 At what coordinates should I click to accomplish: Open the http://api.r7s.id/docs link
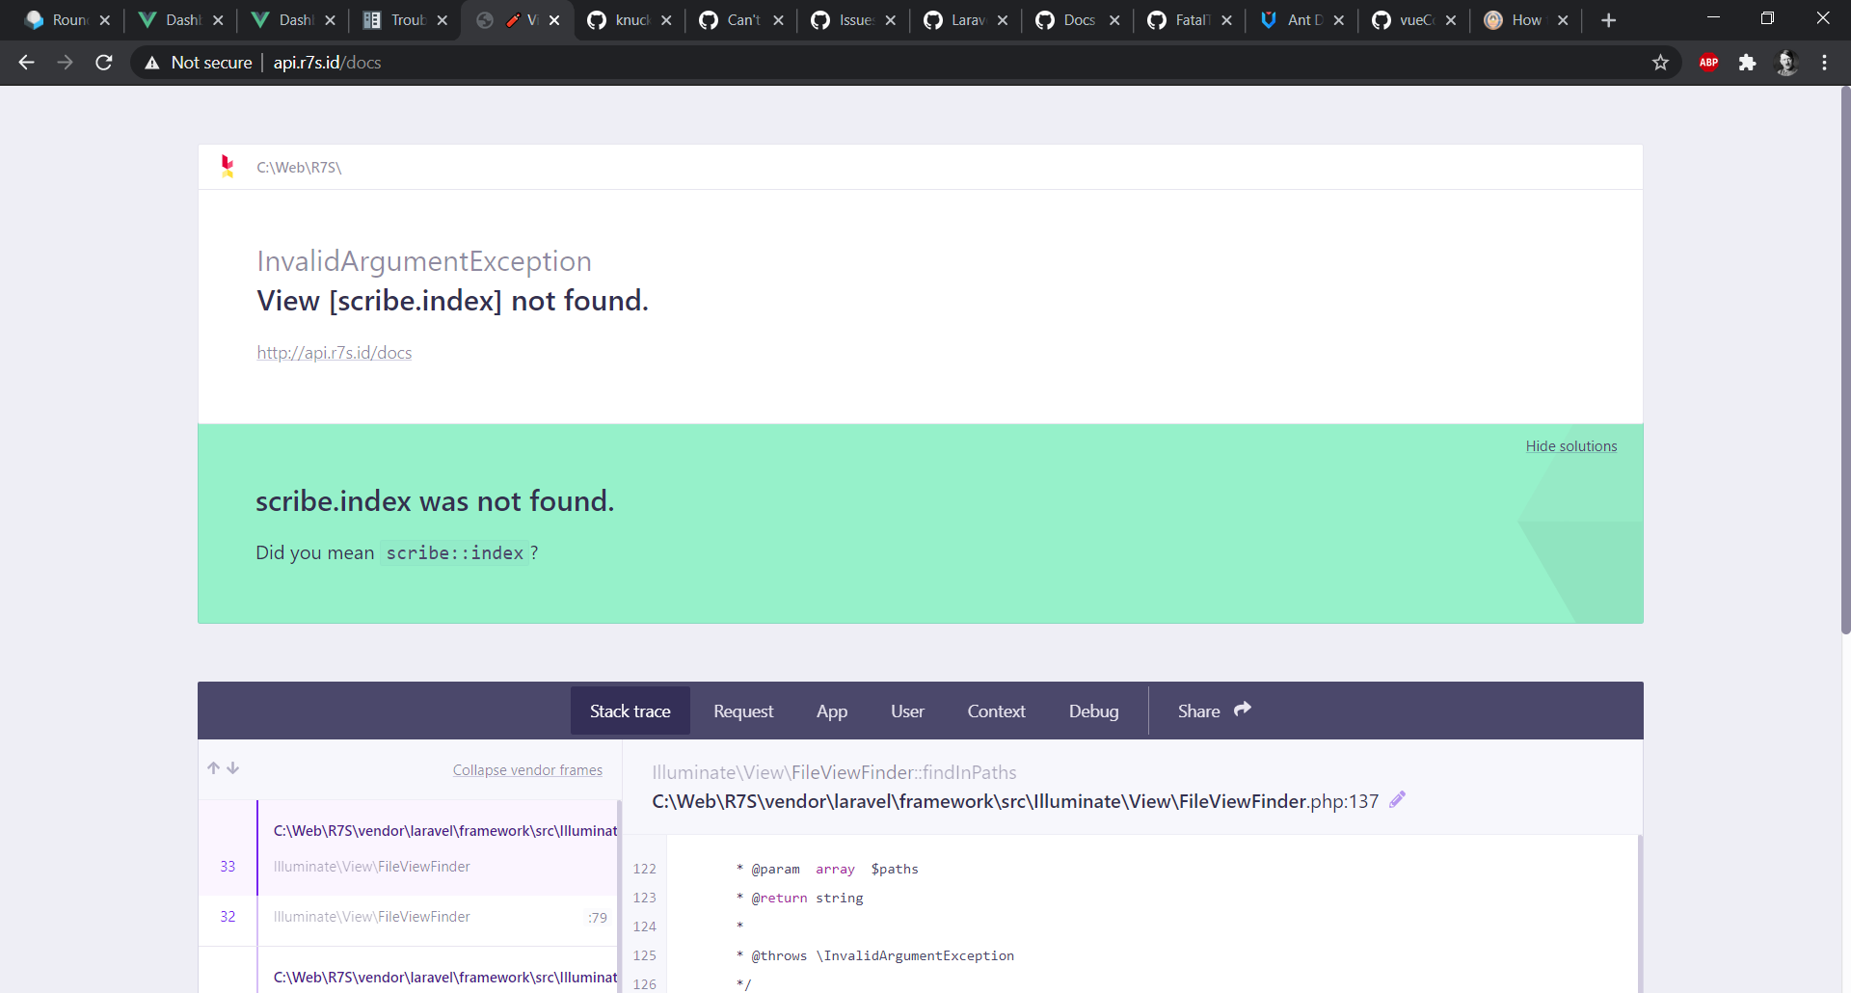[334, 352]
